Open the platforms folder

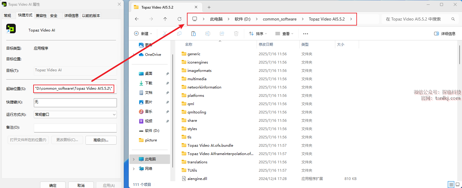[196, 96]
